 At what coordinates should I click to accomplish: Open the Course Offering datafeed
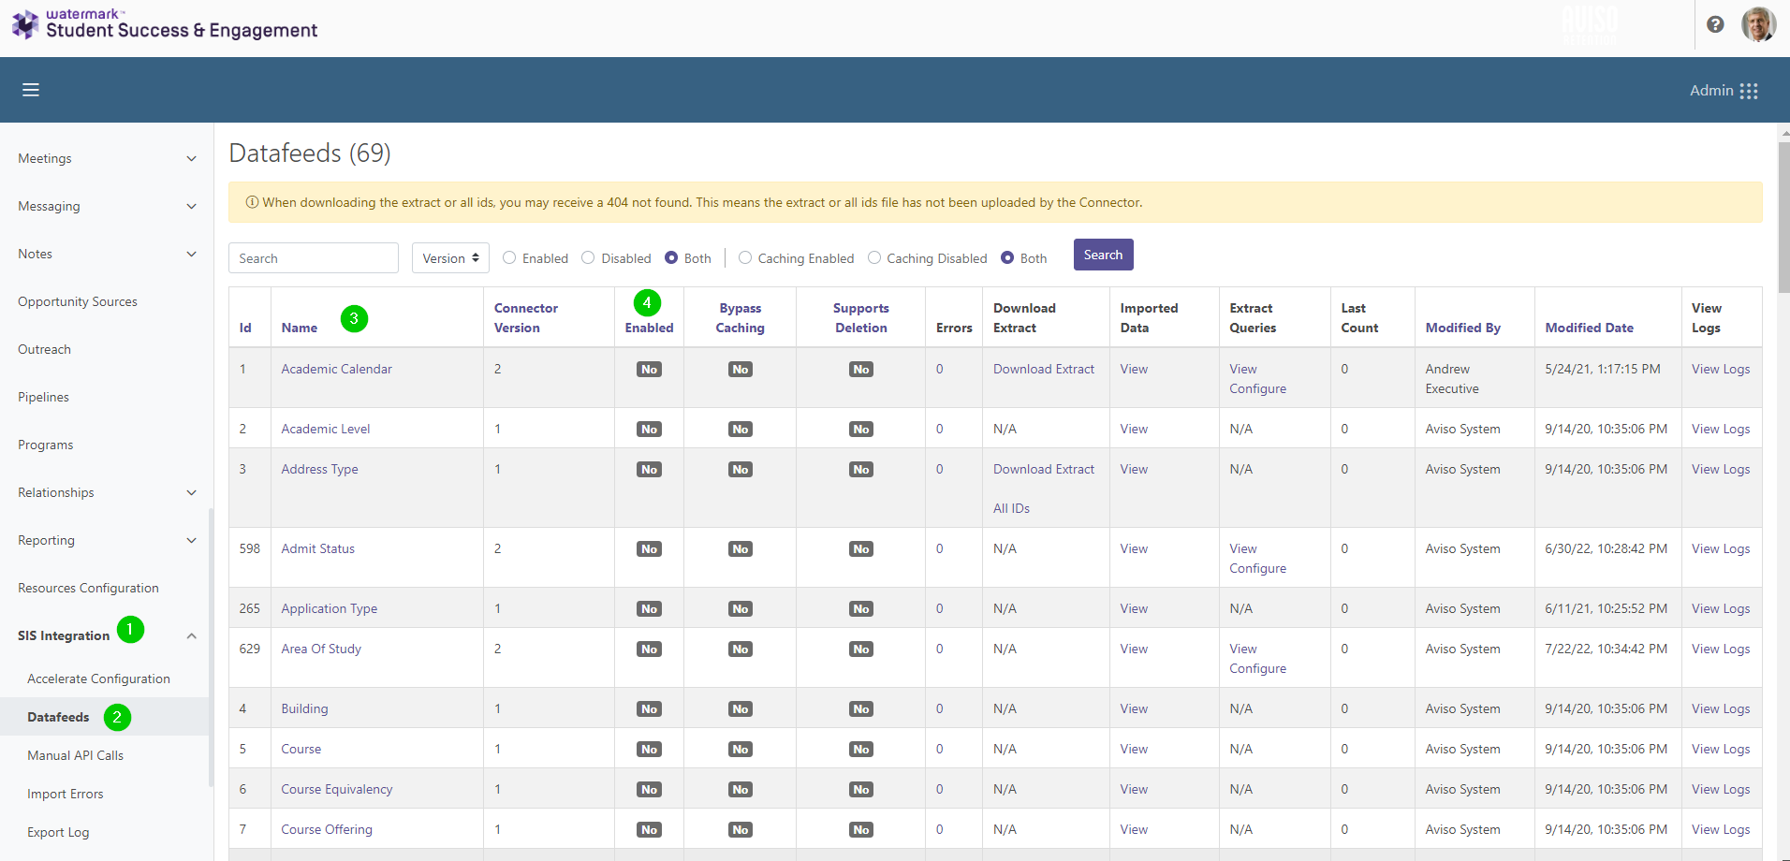[327, 829]
